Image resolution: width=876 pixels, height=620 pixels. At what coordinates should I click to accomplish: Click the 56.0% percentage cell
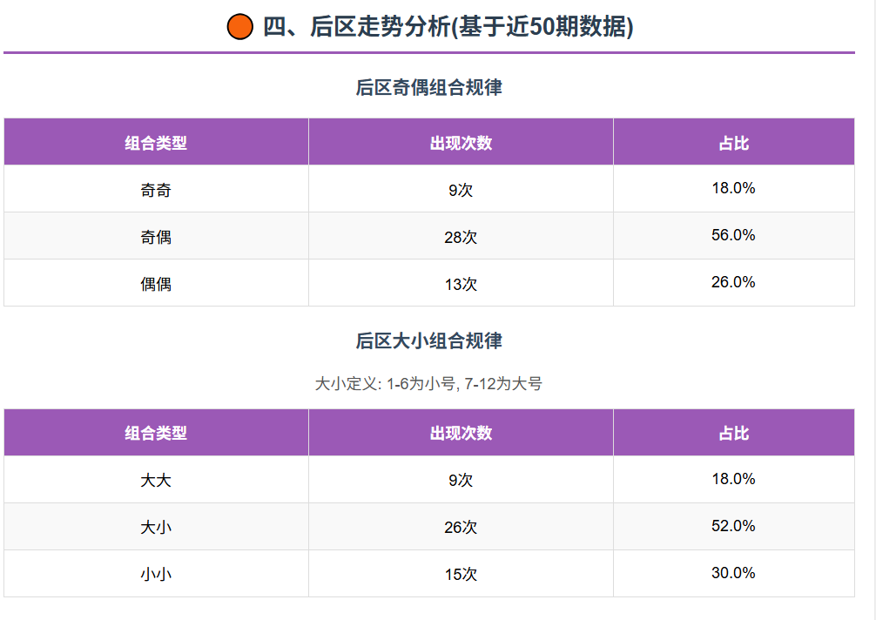click(x=733, y=235)
